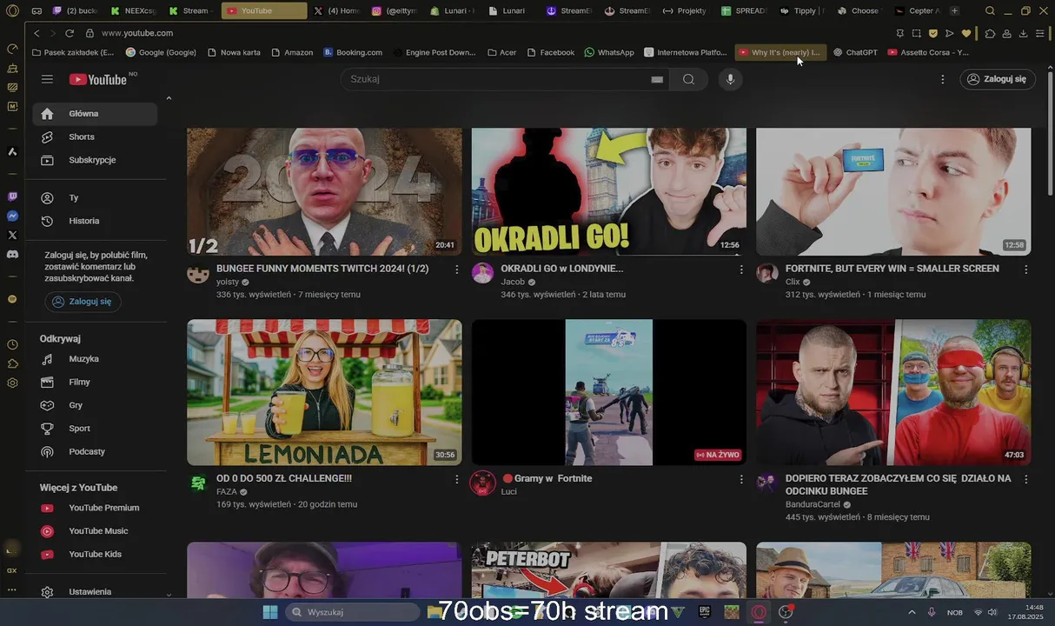This screenshot has height=626, width=1055.
Task: Open the search keyboard icon in search box
Action: 657,79
